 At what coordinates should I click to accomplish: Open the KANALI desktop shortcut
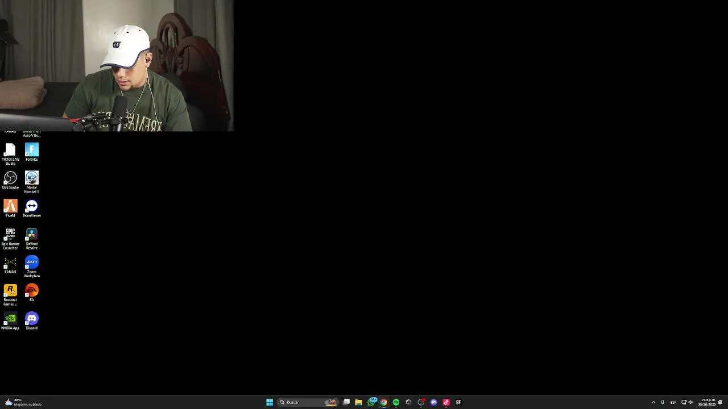(x=10, y=265)
